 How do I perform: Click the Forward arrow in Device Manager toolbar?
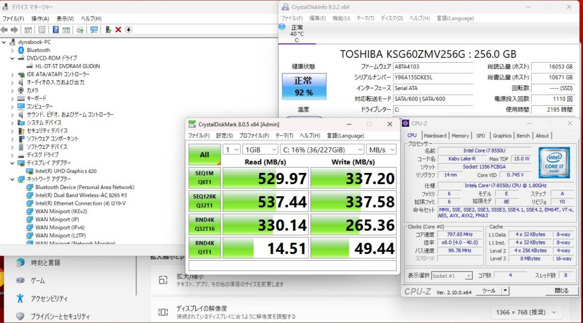pyautogui.click(x=14, y=30)
